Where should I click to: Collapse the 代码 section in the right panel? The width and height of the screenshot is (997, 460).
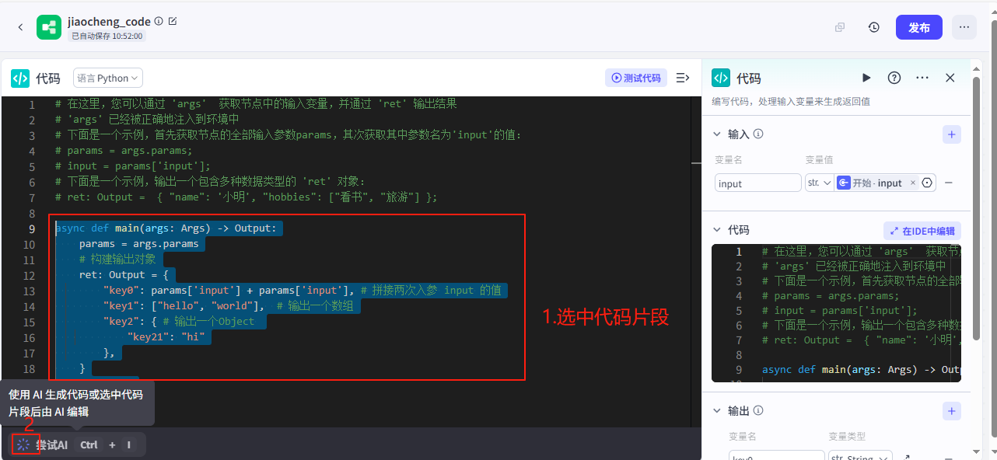(x=717, y=231)
